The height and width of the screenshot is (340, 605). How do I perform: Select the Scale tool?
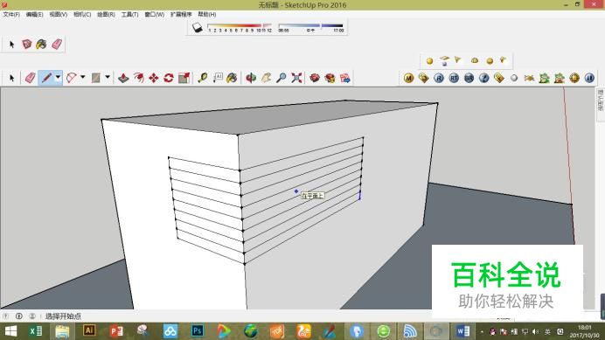(x=184, y=78)
